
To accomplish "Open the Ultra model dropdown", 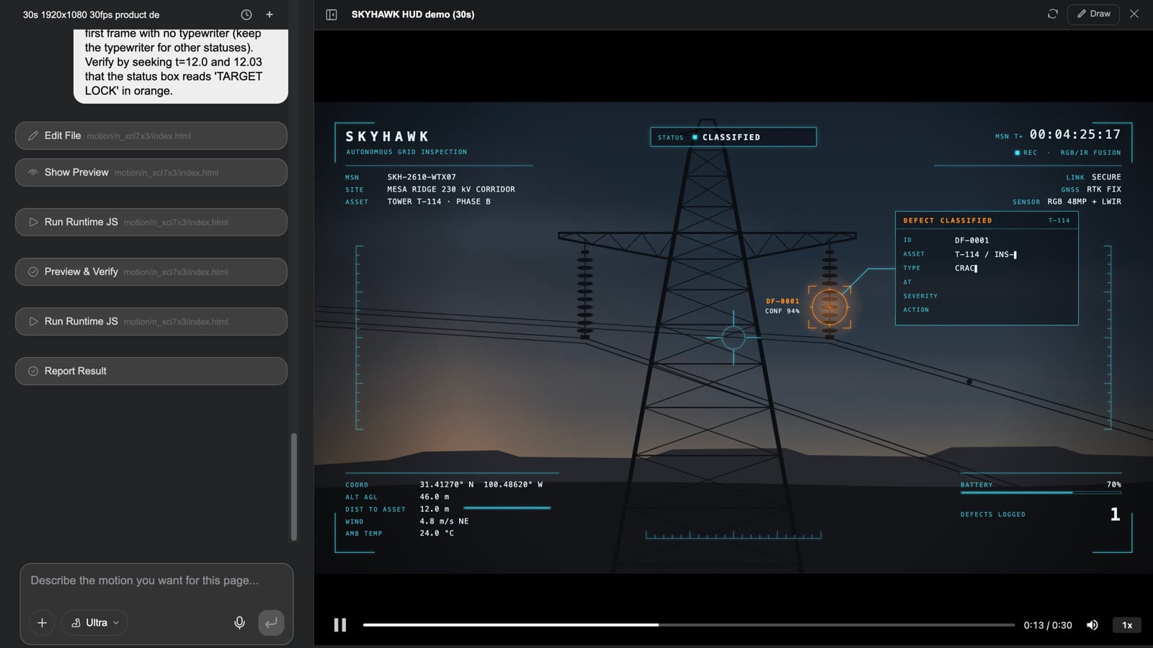I will click(x=95, y=623).
